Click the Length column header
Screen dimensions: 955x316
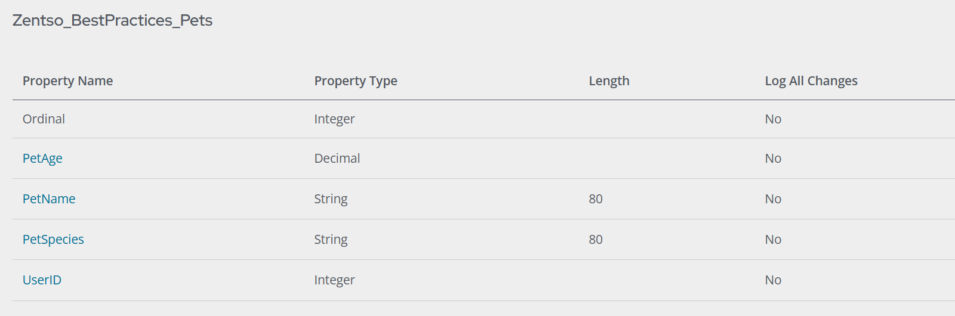pyautogui.click(x=609, y=81)
